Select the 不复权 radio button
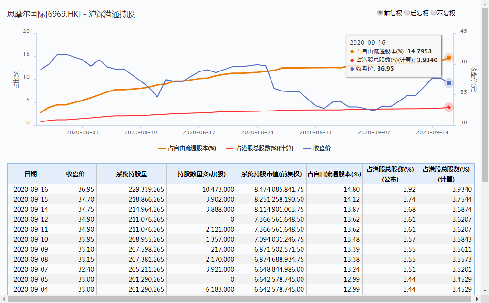489x303 pixels. [x=434, y=13]
